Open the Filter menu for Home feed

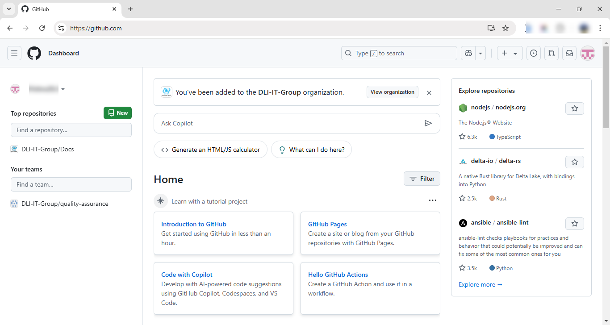coord(422,179)
